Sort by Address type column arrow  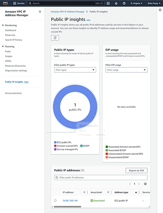[x=136, y=192]
